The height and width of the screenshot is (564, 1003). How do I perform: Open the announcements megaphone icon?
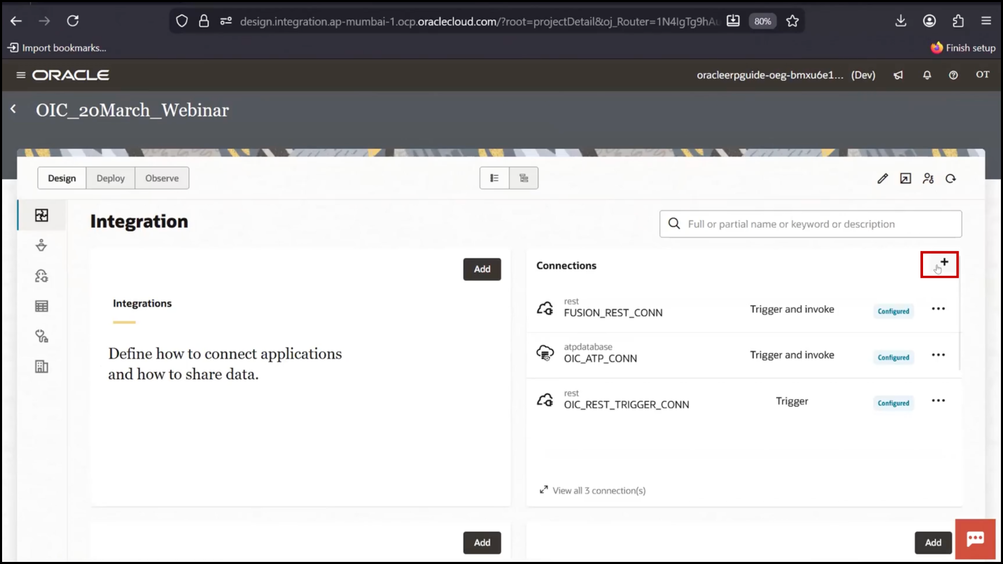[x=898, y=75]
